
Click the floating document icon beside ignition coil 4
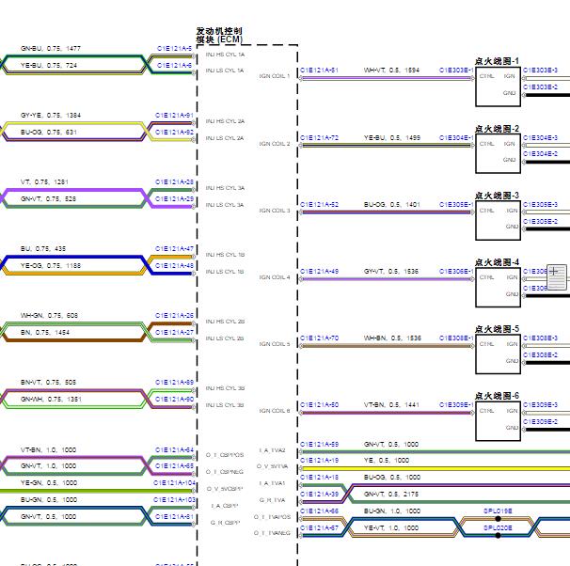pyautogui.click(x=557, y=277)
